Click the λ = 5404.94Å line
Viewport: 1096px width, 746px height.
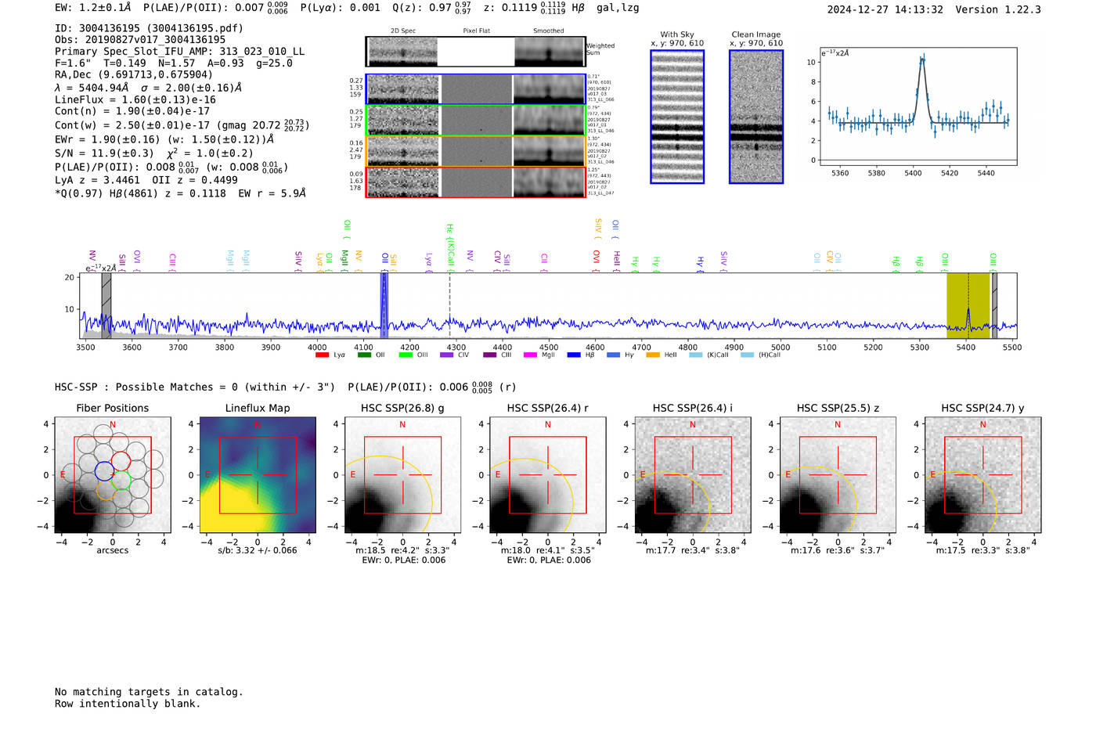148,88
